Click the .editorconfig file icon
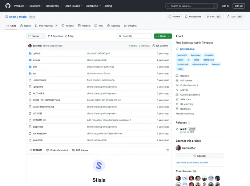Screen dimensions: 250x186 [30, 80]
